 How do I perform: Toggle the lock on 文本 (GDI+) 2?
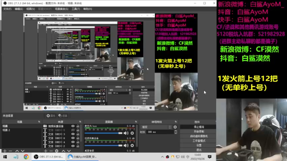pyautogui.click(x=78, y=146)
